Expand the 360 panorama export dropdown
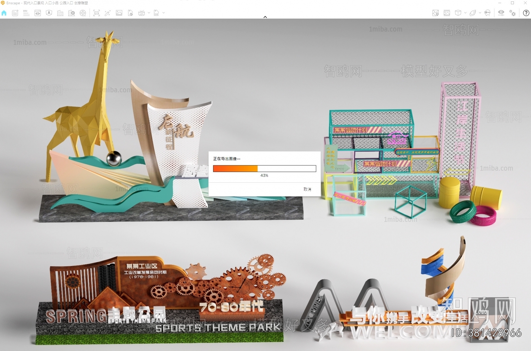This screenshot has width=531, height=351. pyautogui.click(x=149, y=13)
